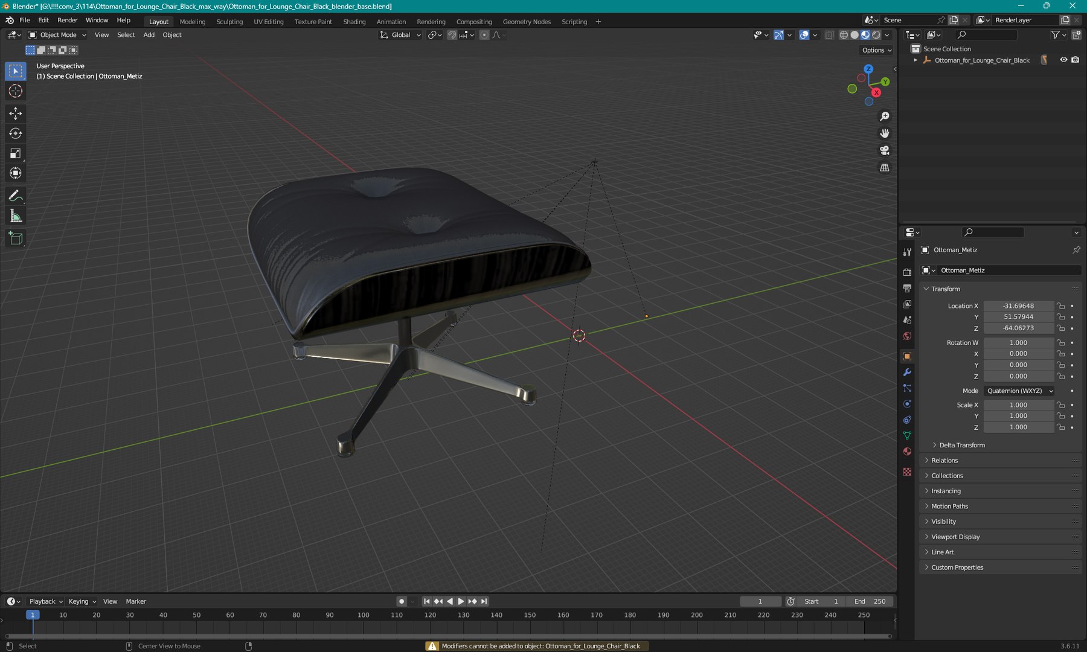Activate the Select Box tool
This screenshot has width=1087, height=652.
(16, 71)
